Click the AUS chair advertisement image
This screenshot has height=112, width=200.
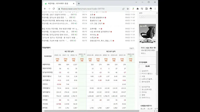147,34
